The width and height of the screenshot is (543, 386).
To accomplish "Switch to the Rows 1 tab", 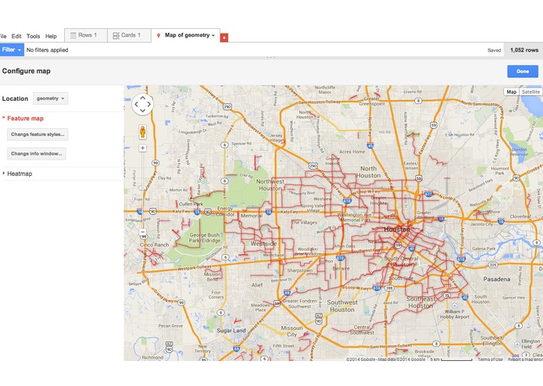I will point(86,35).
